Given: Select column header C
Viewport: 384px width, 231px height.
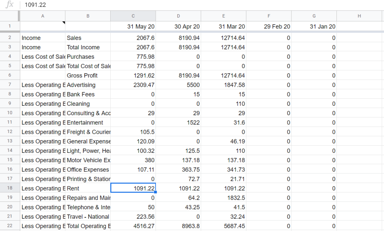Looking at the screenshot, I should (133, 16).
